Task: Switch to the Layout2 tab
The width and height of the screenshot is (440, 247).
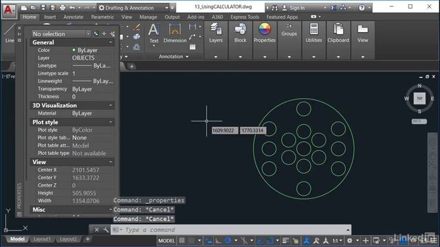Action: coord(68,239)
